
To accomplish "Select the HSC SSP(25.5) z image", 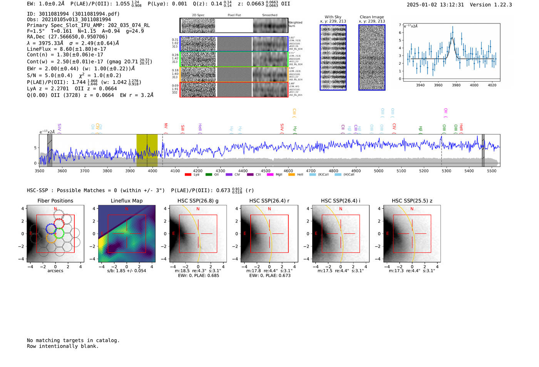I will click(412, 233).
